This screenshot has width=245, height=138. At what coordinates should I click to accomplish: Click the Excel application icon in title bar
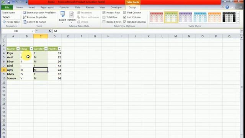coord(3,2)
